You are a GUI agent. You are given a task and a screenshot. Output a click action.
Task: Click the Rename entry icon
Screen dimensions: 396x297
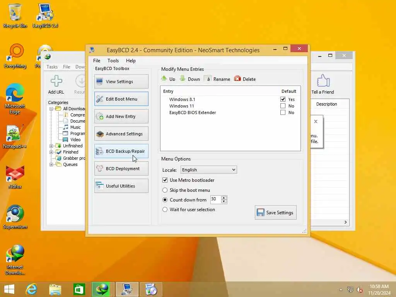208,79
